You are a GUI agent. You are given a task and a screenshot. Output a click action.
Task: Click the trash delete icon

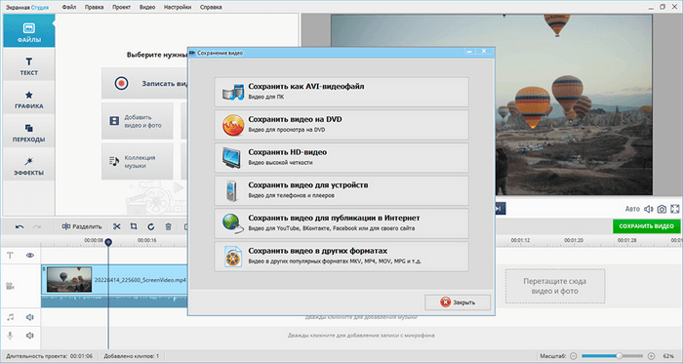pyautogui.click(x=168, y=226)
